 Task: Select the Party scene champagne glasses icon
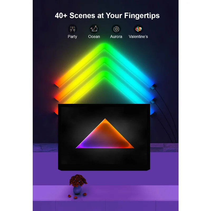point(72,29)
